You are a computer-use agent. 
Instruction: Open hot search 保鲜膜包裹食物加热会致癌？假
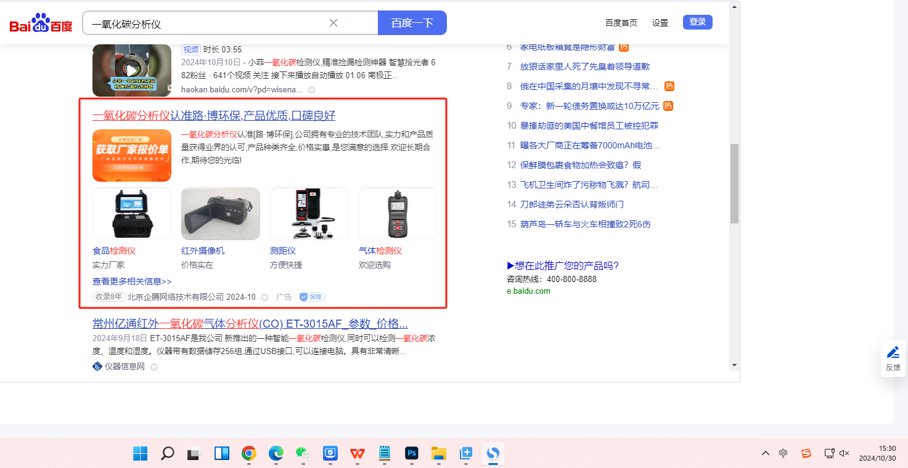581,165
